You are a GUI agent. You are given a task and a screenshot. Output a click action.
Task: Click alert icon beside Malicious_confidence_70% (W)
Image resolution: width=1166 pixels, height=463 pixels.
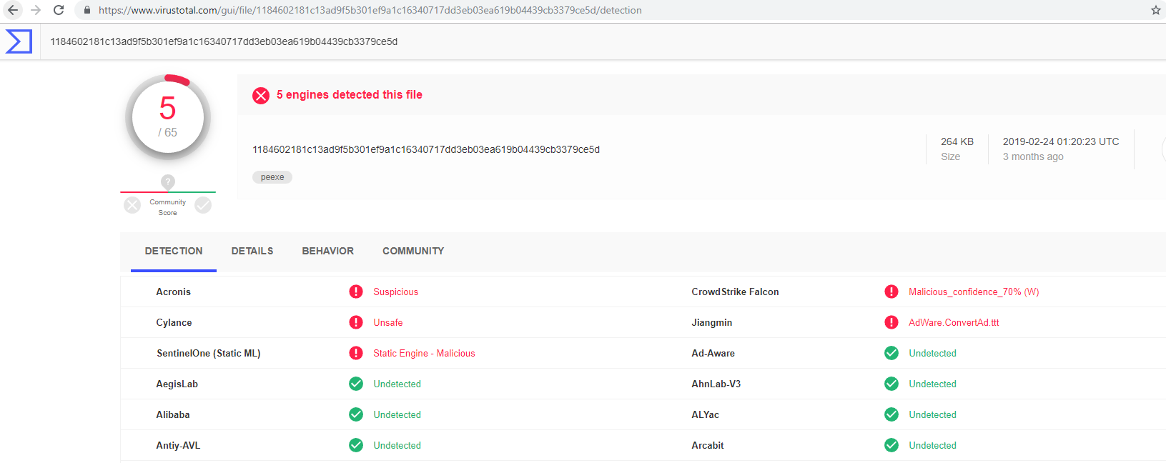pyautogui.click(x=891, y=292)
